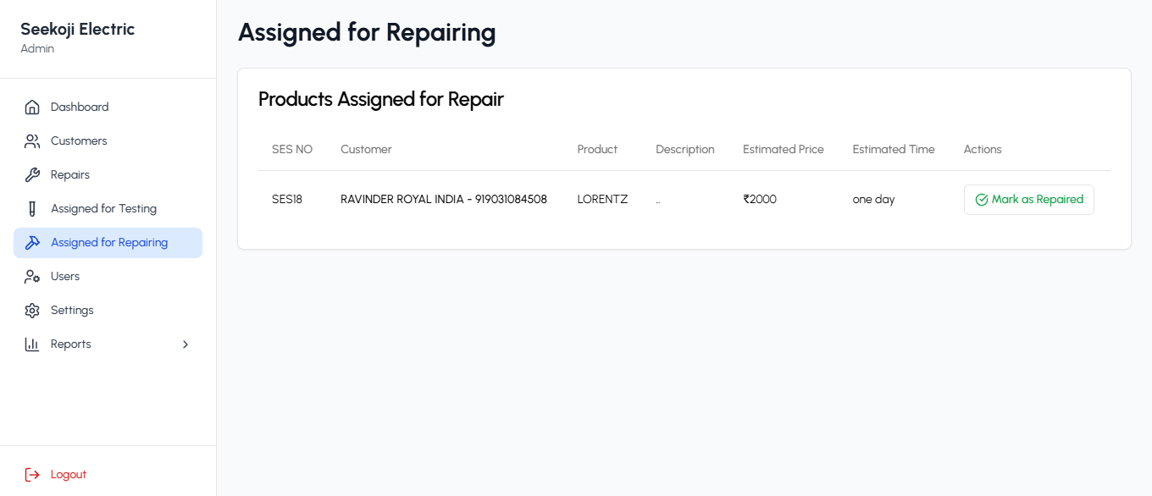Click the Settings gear icon
Screen dimensions: 1152x496
(32, 310)
